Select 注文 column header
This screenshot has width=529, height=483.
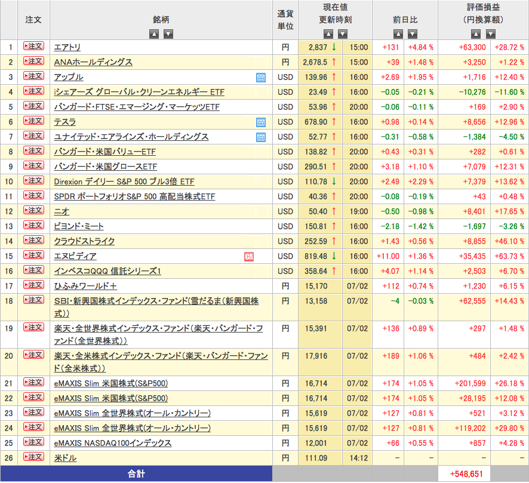33,20
